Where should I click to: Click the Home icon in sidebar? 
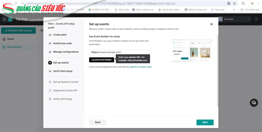(4, 39)
